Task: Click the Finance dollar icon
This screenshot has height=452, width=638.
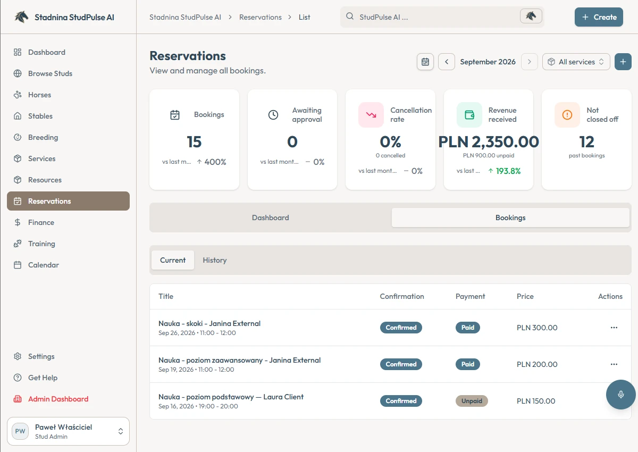Action: pos(18,222)
